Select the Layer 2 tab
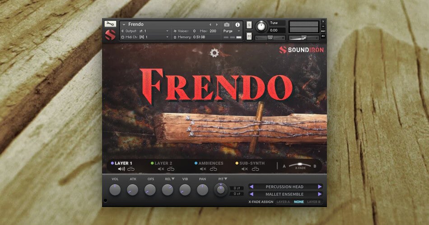 pos(161,163)
